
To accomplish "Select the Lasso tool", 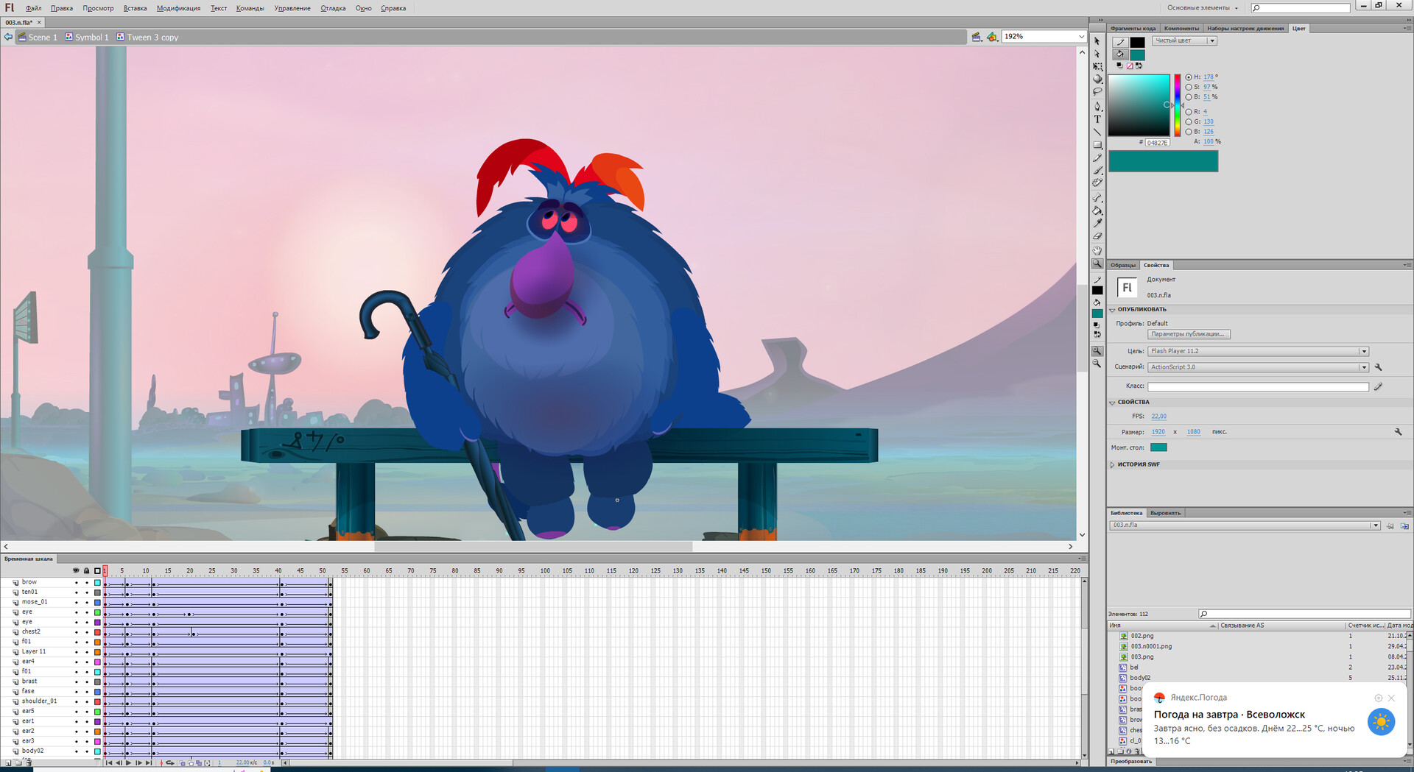I will tap(1097, 92).
